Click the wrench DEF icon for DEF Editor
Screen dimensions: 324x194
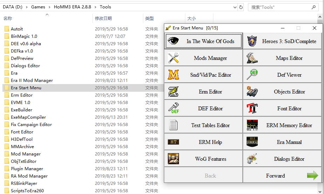coord(174,108)
